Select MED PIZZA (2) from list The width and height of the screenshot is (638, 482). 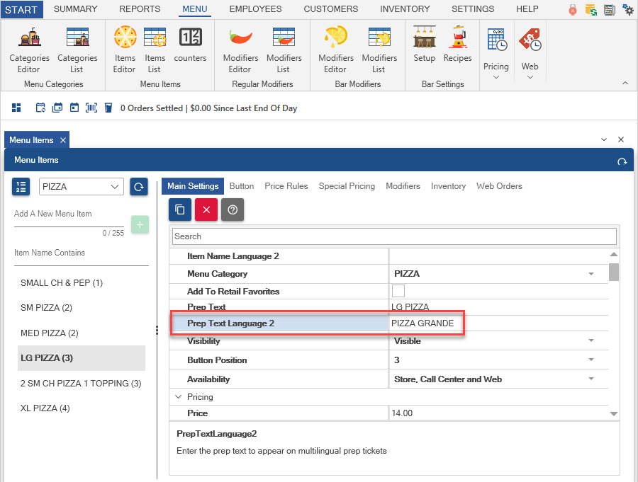(49, 333)
